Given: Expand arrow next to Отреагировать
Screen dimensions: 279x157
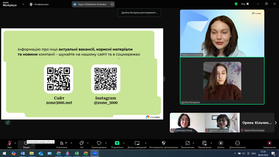Looking at the screenshot, I should click(106, 143).
